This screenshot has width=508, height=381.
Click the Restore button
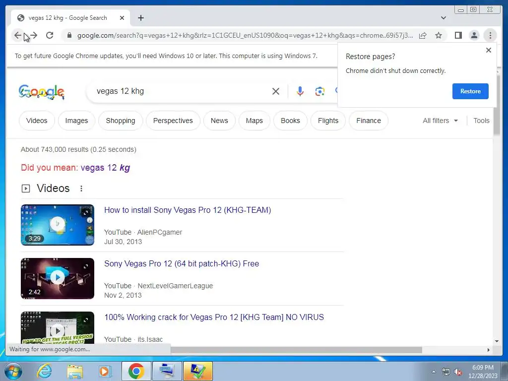click(x=470, y=91)
